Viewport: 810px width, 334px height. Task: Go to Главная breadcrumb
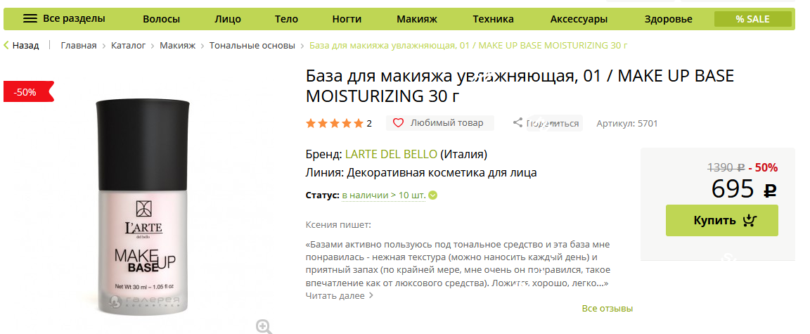pyautogui.click(x=79, y=46)
